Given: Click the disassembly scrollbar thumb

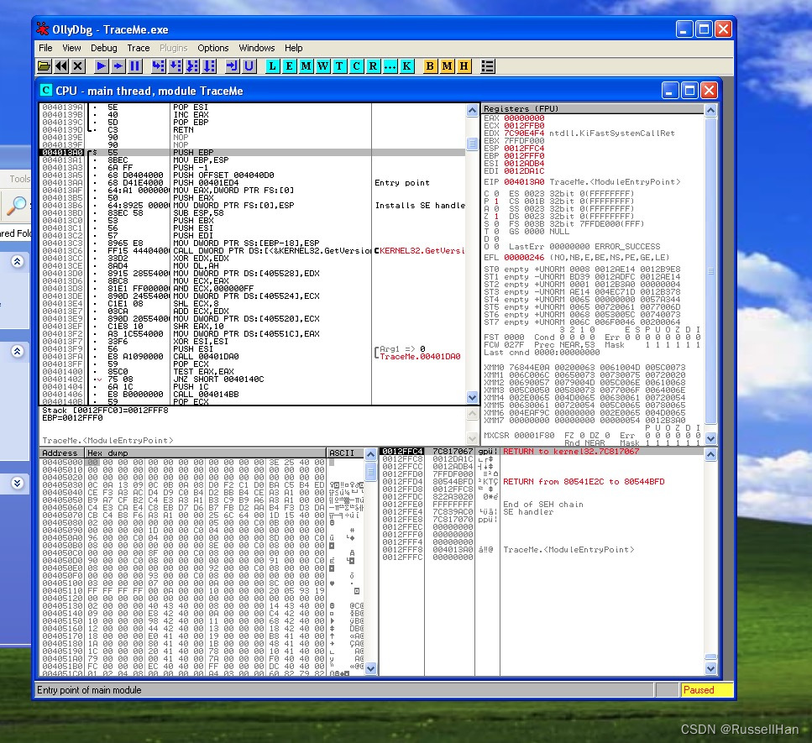Looking at the screenshot, I should click(x=472, y=144).
